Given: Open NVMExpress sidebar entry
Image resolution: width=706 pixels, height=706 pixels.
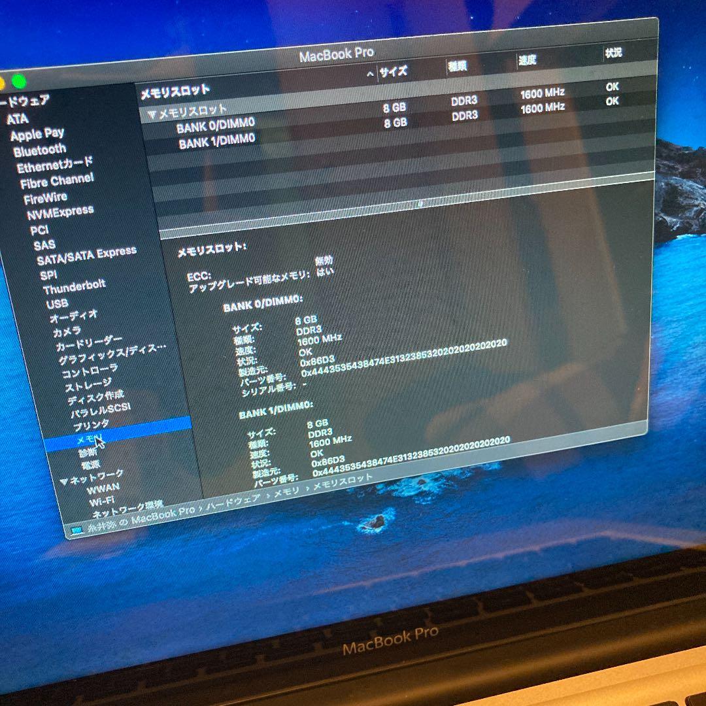Looking at the screenshot, I should click(x=60, y=212).
